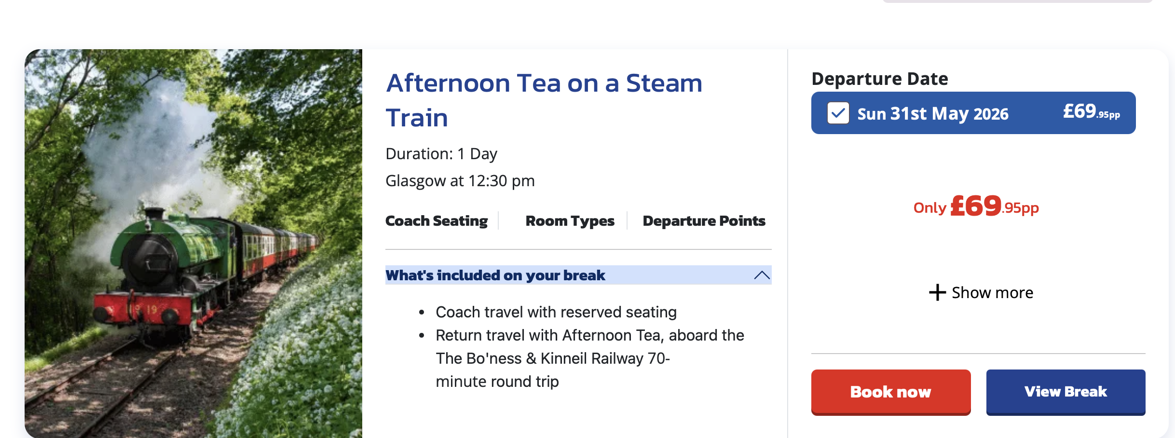Screen dimensions: 1175x438
Task: Click the red Only £69.95pp price text
Action: pos(976,206)
